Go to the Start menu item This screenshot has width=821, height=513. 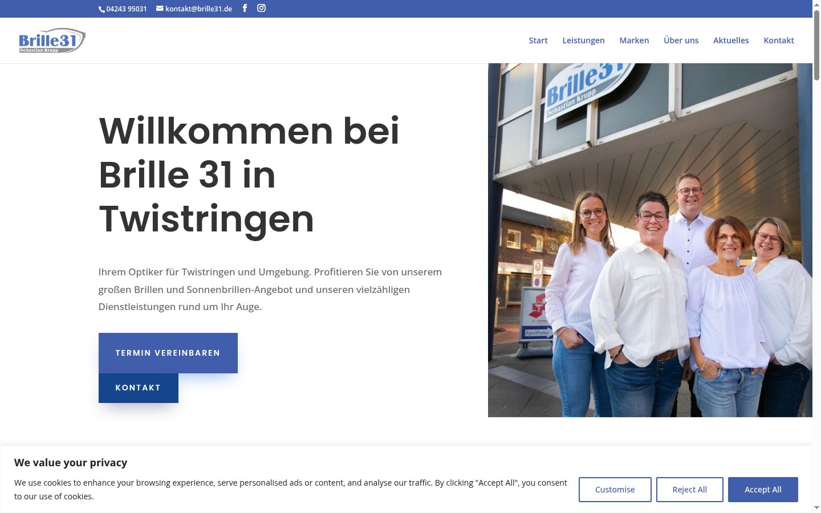538,40
